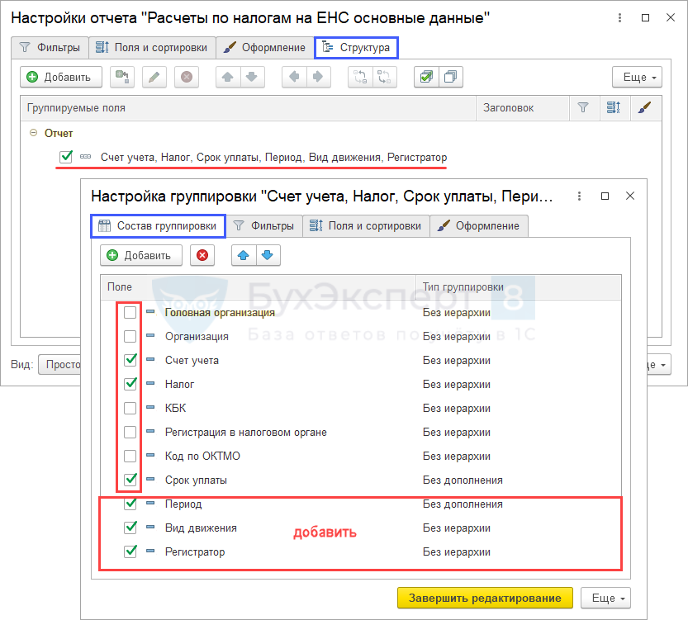The height and width of the screenshot is (620, 688).
Task: Click the Группируемые поля column header
Action: (249, 108)
